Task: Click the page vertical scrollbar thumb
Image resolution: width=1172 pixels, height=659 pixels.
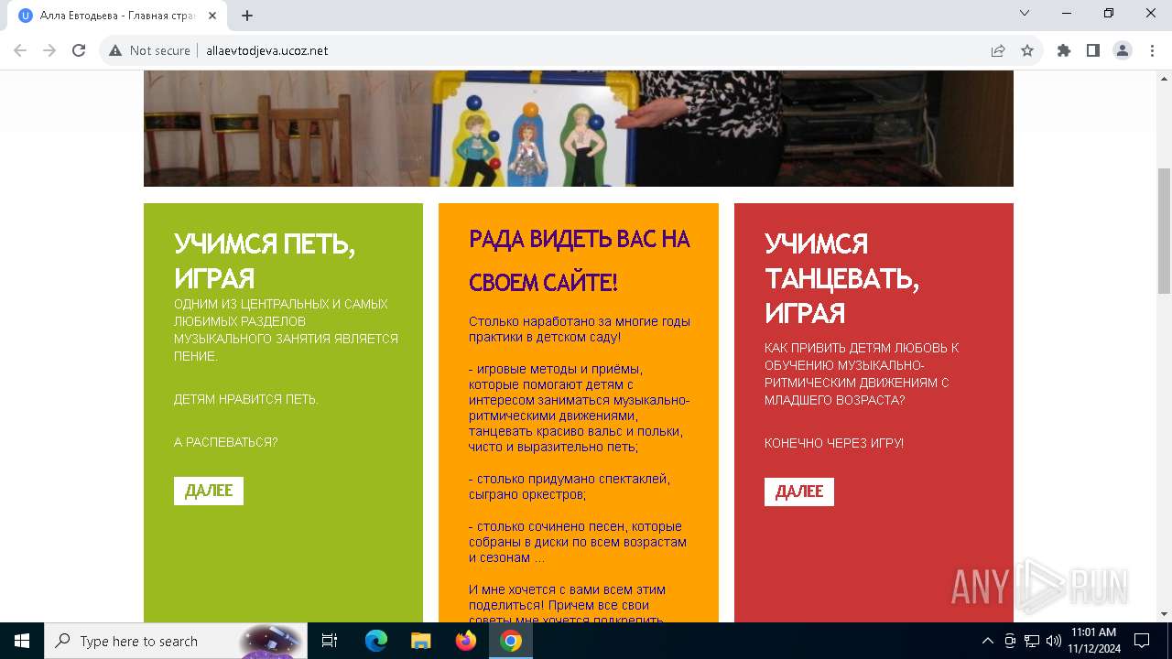Action: click(x=1164, y=231)
